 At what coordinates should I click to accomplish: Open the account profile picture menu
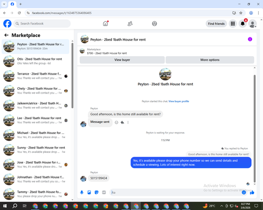click(x=252, y=24)
